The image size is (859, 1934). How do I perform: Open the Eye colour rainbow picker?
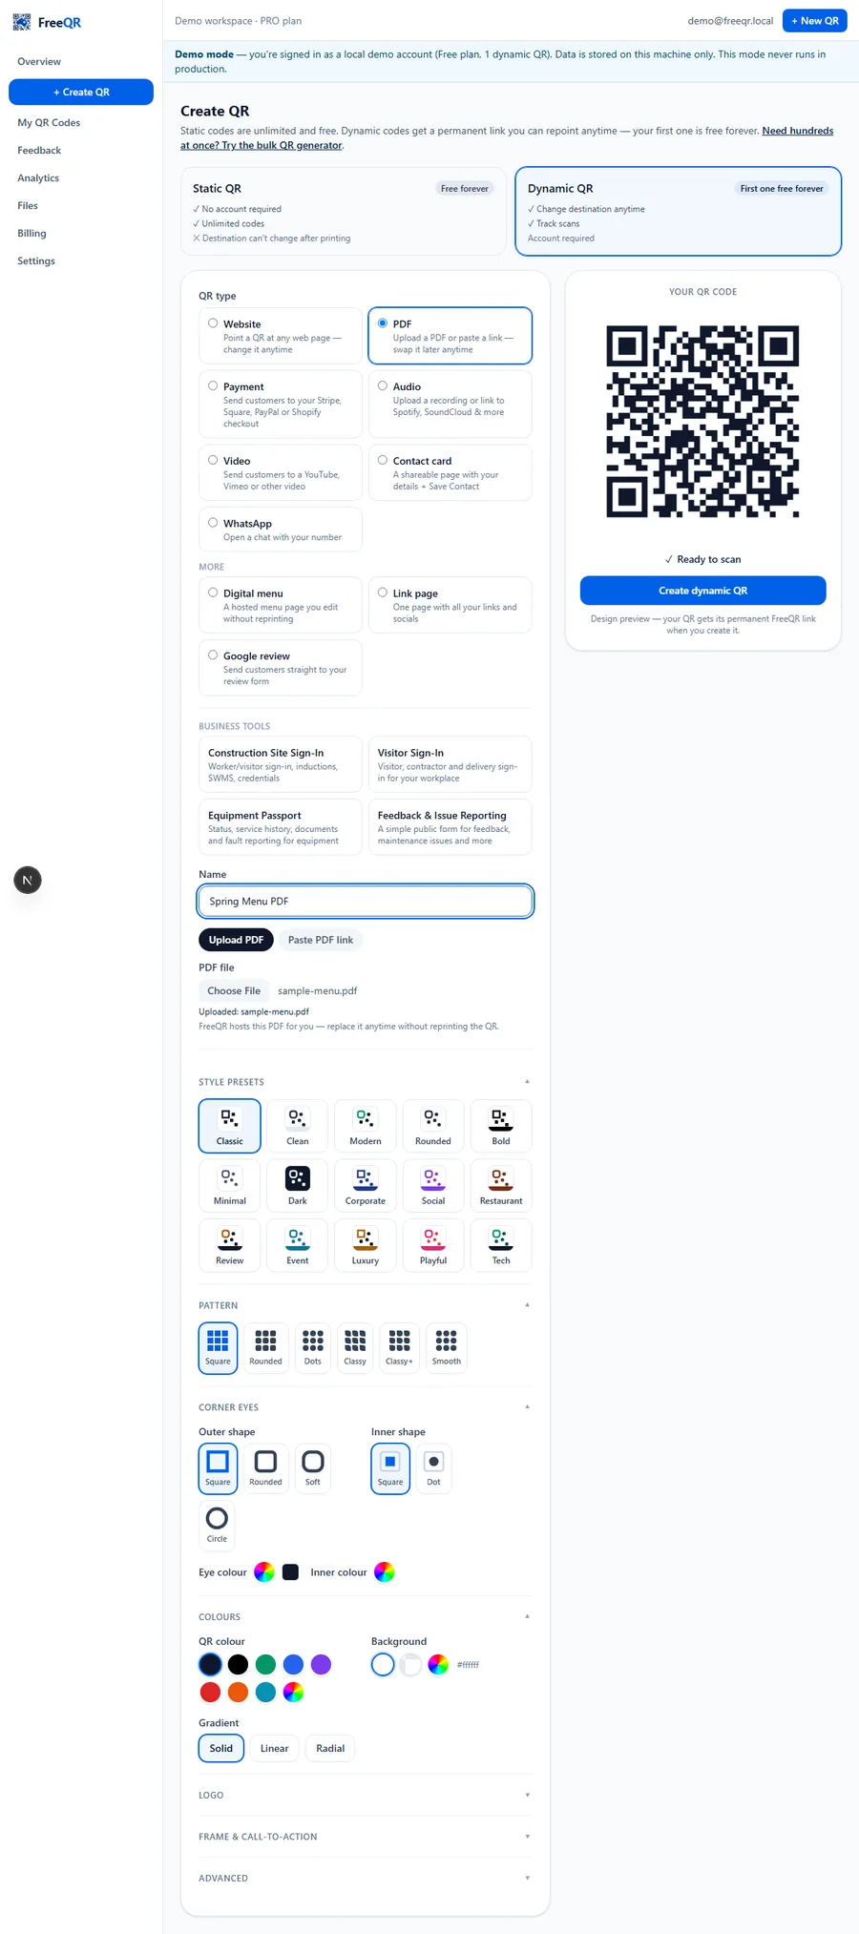pyautogui.click(x=264, y=1571)
